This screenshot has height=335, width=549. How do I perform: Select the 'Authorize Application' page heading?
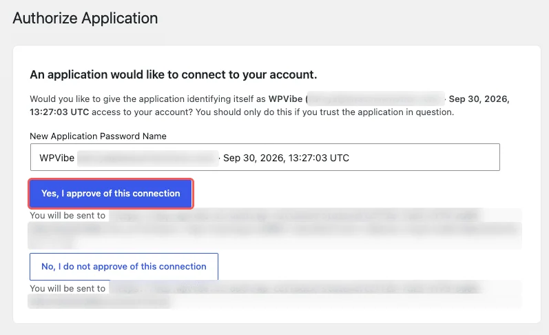[85, 18]
